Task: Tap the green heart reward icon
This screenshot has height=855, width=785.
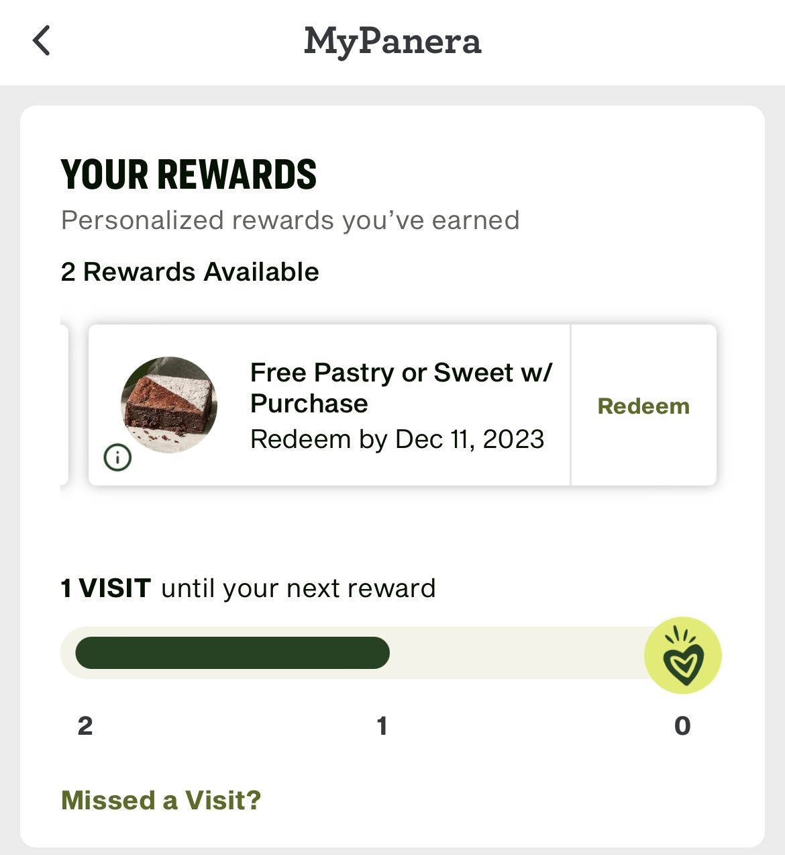Action: [682, 656]
